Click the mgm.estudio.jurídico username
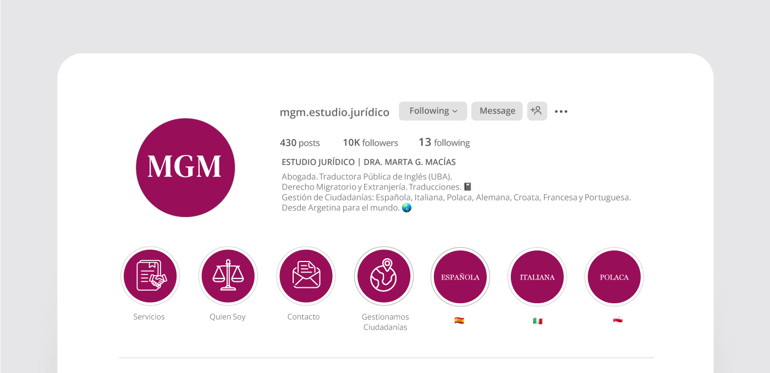The height and width of the screenshot is (373, 770). click(334, 112)
